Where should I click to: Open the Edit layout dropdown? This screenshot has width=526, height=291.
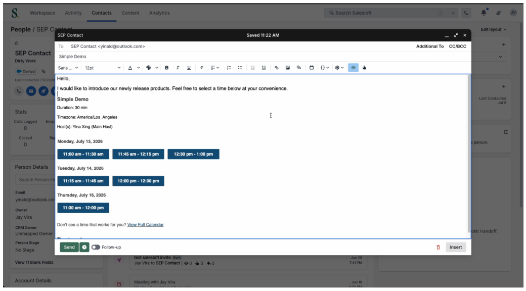point(494,29)
